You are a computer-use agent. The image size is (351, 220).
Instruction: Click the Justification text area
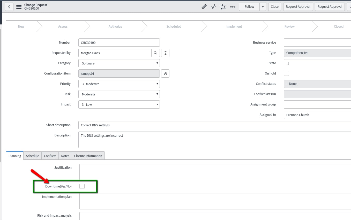click(x=215, y=172)
